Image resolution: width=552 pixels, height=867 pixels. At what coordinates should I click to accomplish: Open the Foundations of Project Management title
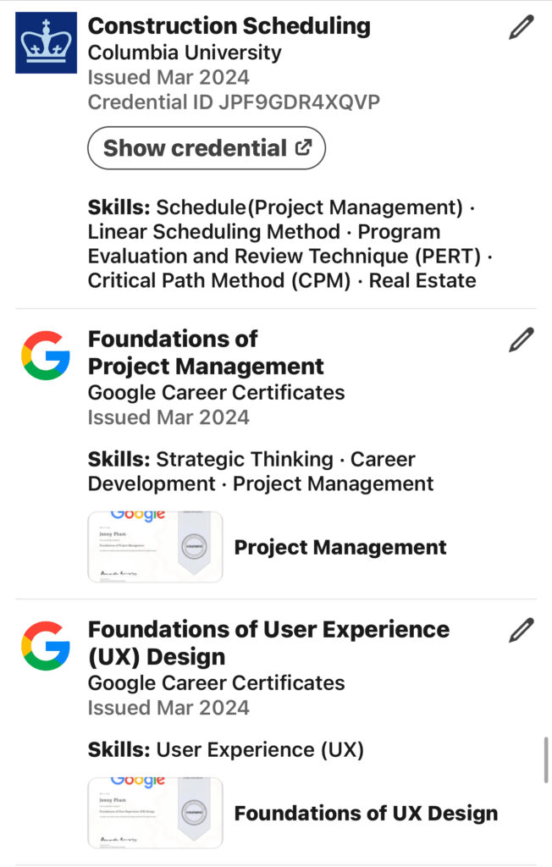[206, 352]
